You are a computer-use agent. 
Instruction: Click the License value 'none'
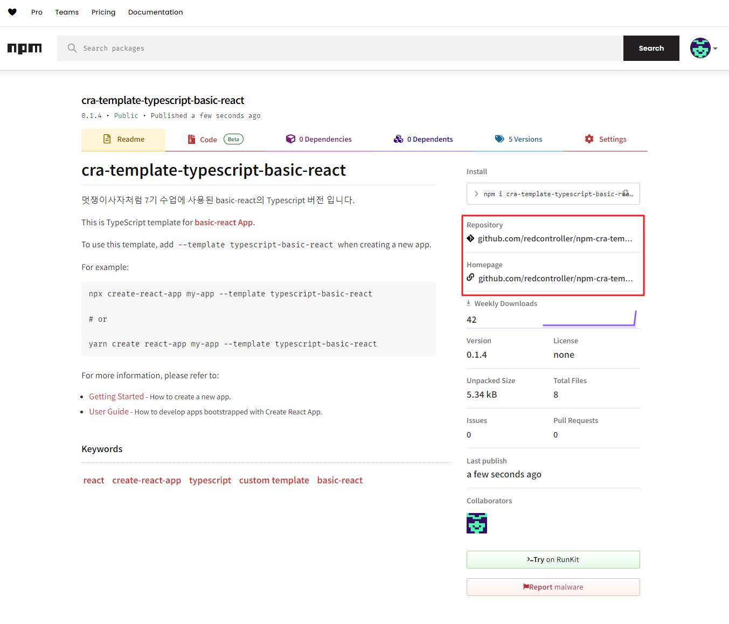coord(564,355)
